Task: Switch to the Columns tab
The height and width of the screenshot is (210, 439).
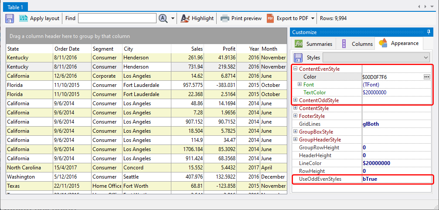Action: (357, 44)
